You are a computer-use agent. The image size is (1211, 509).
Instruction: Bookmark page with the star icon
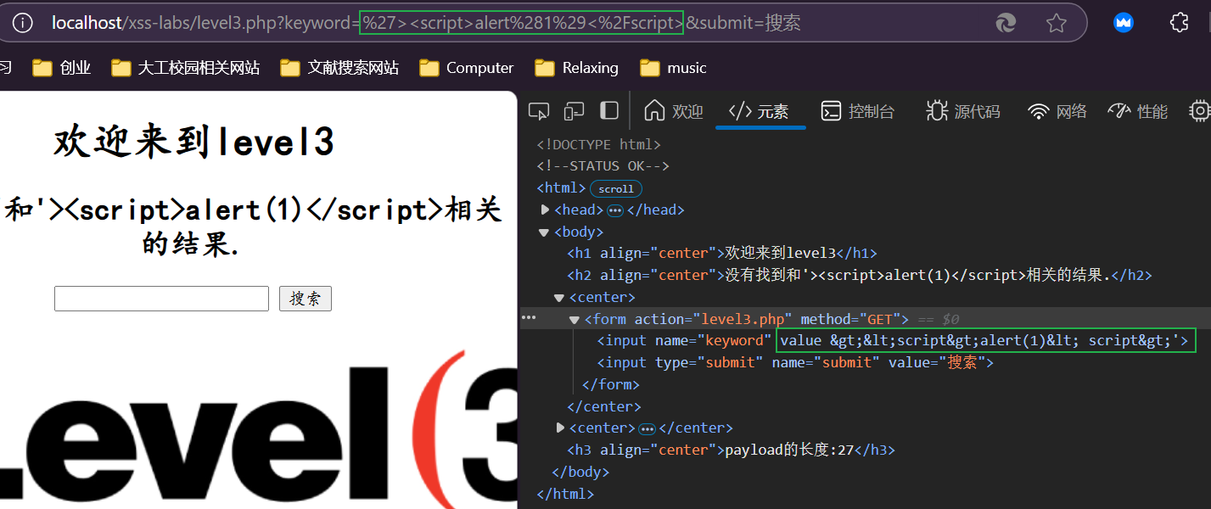1057,23
